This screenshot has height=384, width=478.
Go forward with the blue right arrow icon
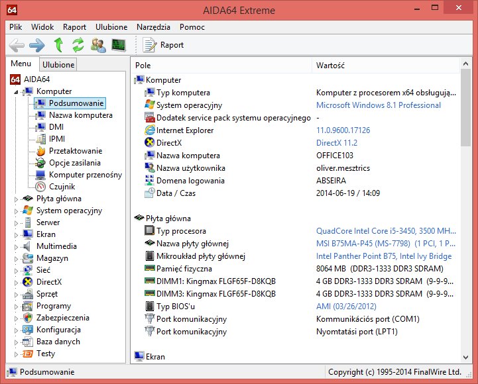click(x=37, y=45)
